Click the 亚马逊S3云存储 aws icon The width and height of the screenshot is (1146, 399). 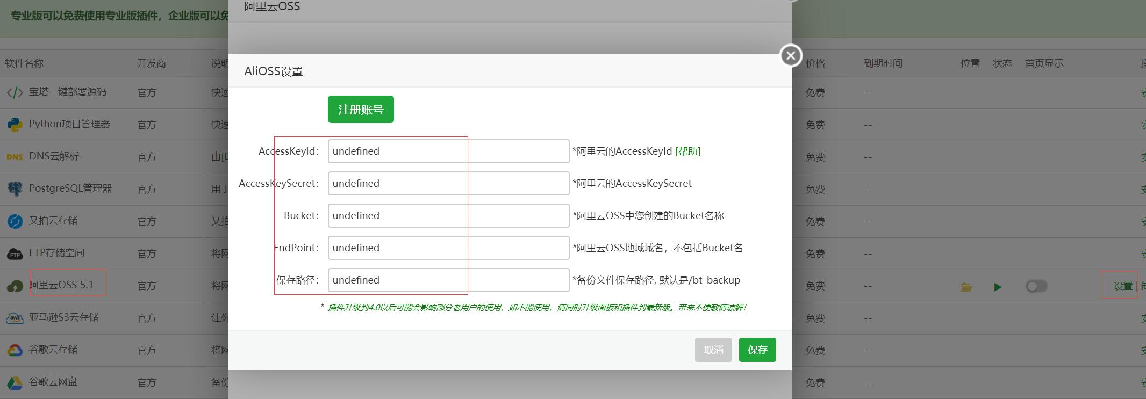[15, 318]
